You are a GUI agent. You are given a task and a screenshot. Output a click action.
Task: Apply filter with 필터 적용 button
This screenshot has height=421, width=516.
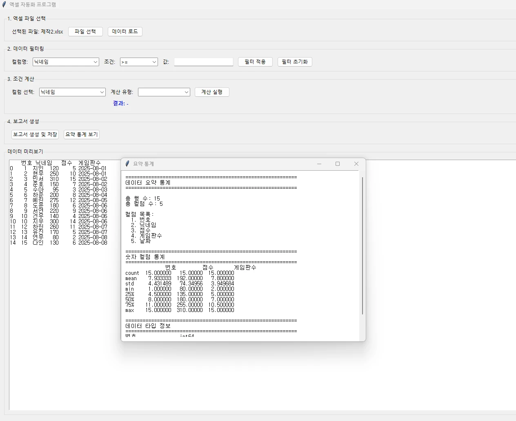click(255, 62)
